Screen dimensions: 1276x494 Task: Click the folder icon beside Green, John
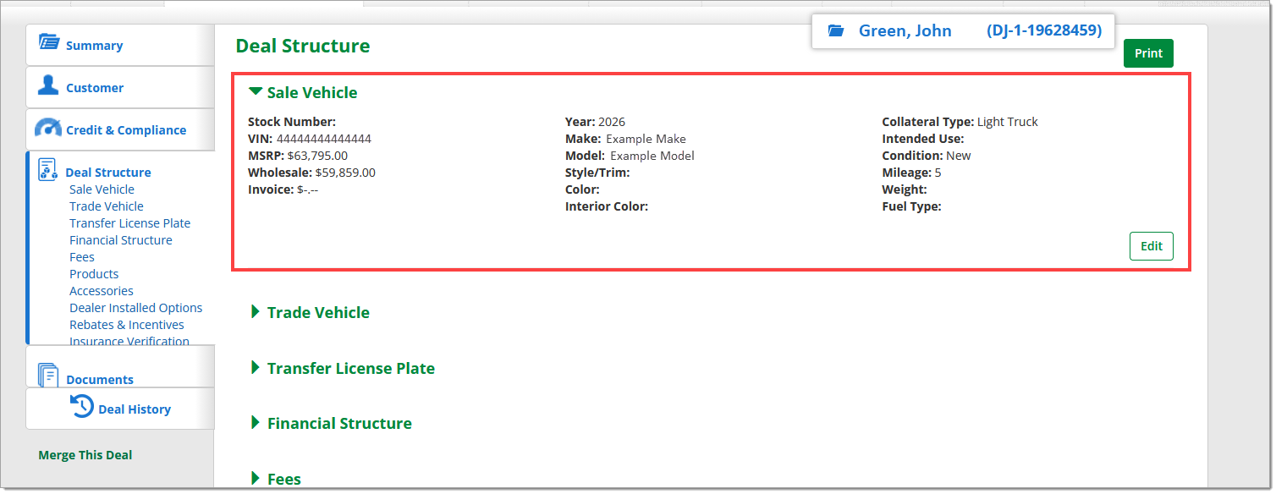[836, 31]
